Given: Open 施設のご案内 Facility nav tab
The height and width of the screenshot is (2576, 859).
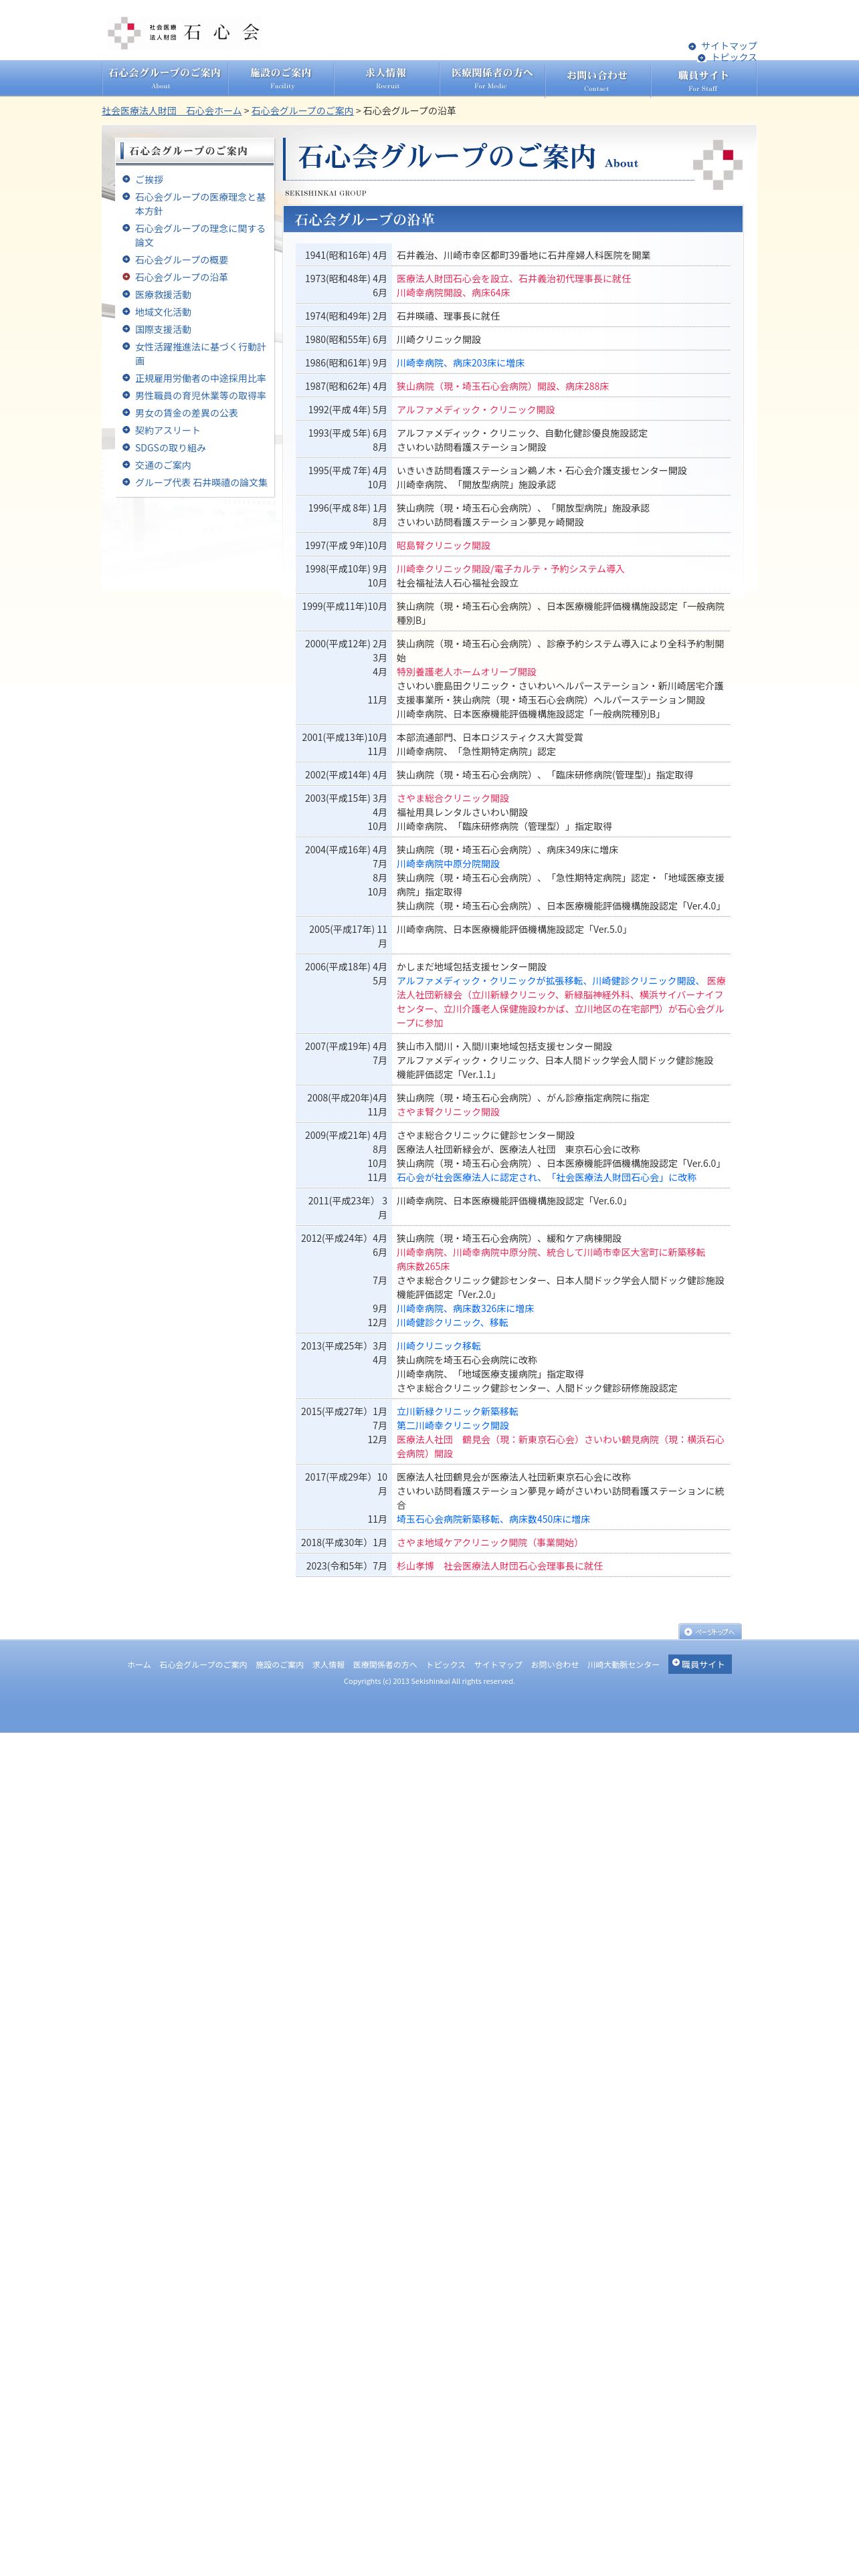Looking at the screenshot, I should (281, 78).
